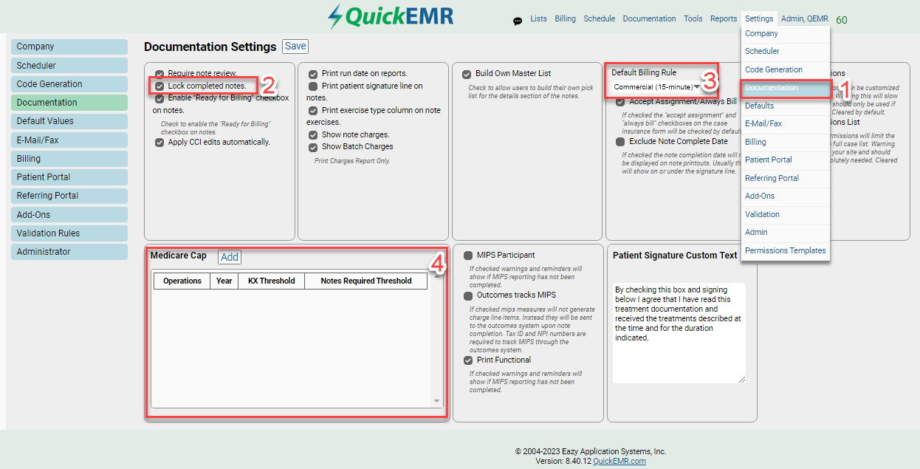This screenshot has width=920, height=469.
Task: Open QuickEMR.com footer link
Action: [x=619, y=461]
